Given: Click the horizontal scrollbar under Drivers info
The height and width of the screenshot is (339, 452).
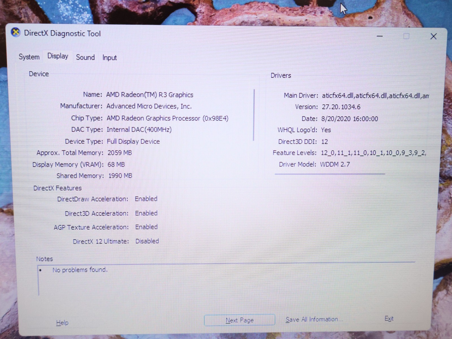Looking at the screenshot, I should pyautogui.click(x=330, y=174).
